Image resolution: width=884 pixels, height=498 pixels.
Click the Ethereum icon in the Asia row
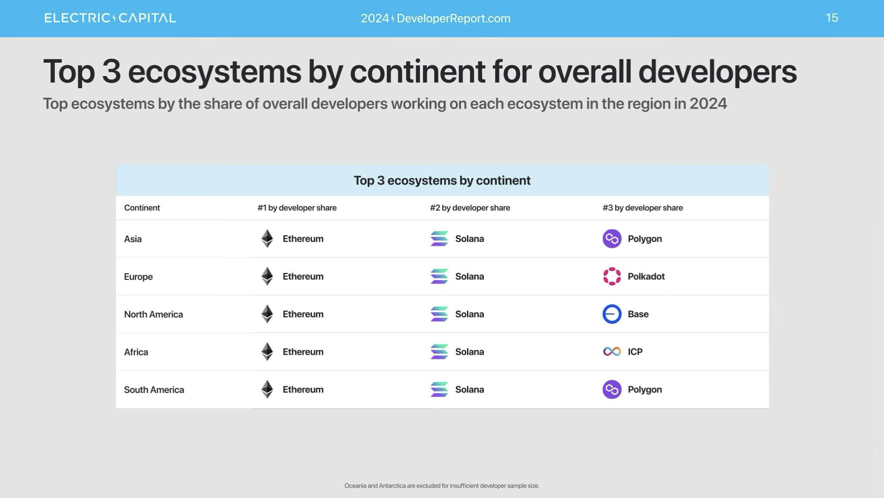[267, 239]
